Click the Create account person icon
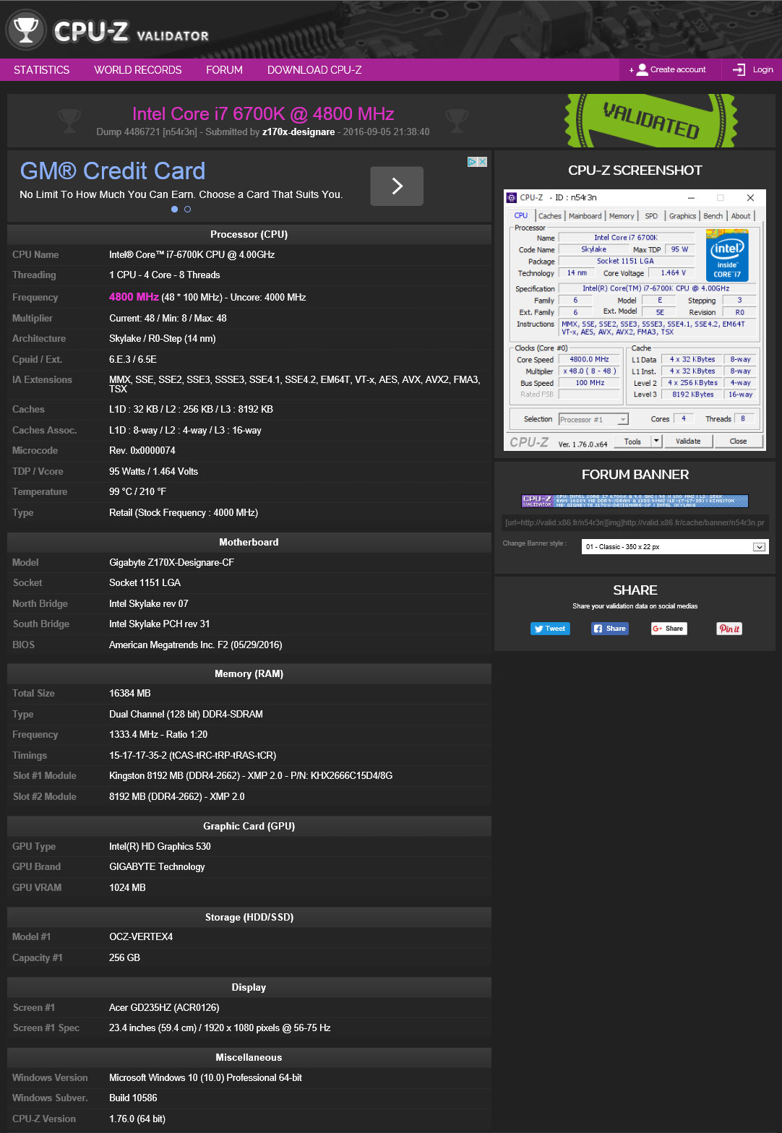This screenshot has width=782, height=1133. click(x=642, y=69)
